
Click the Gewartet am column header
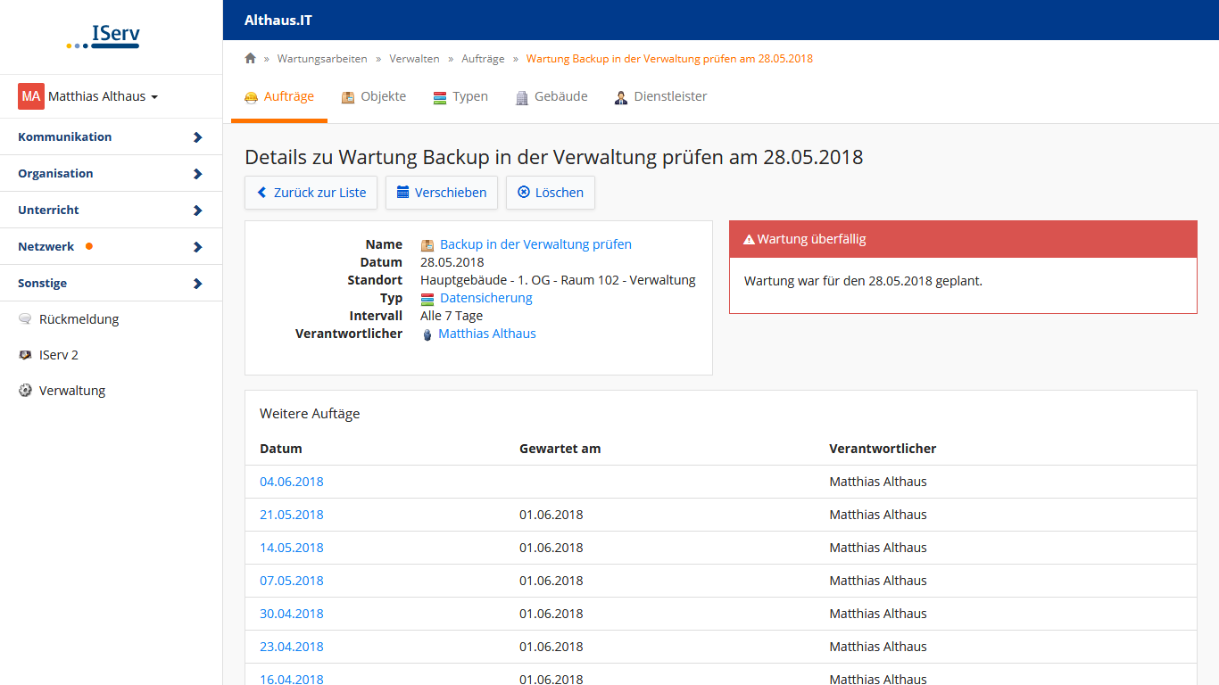560,449
